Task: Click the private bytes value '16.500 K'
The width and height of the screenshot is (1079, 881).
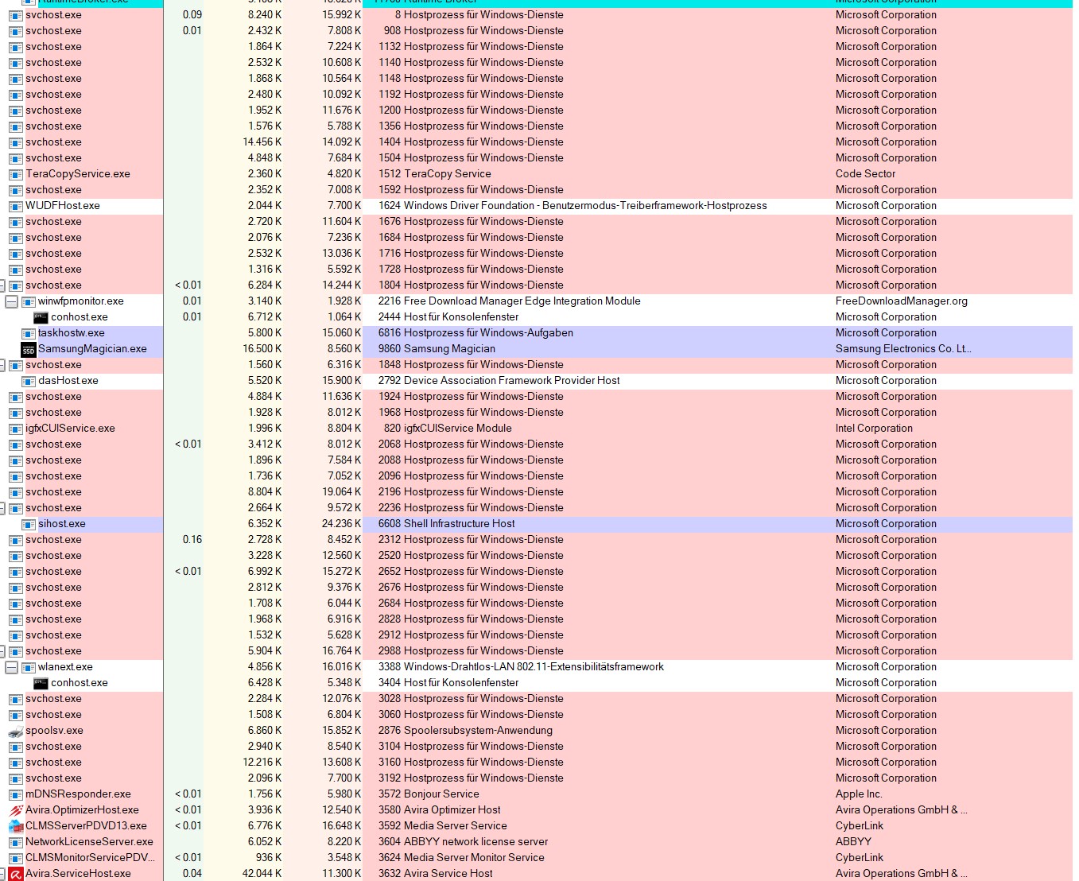Action: tap(262, 349)
